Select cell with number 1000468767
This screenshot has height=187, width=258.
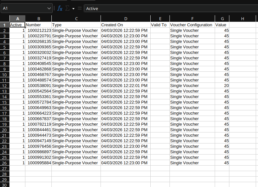click(38, 75)
